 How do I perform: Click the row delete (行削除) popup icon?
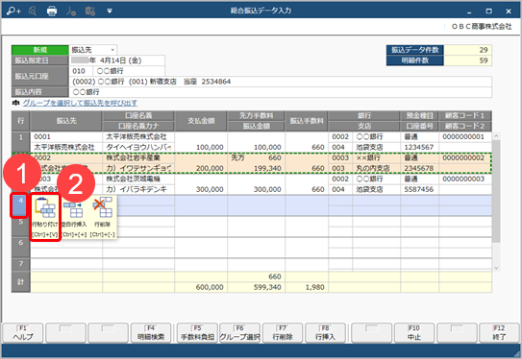point(103,217)
